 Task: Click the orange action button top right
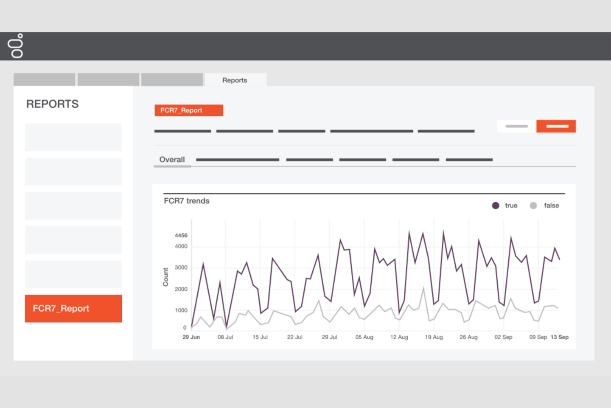556,126
